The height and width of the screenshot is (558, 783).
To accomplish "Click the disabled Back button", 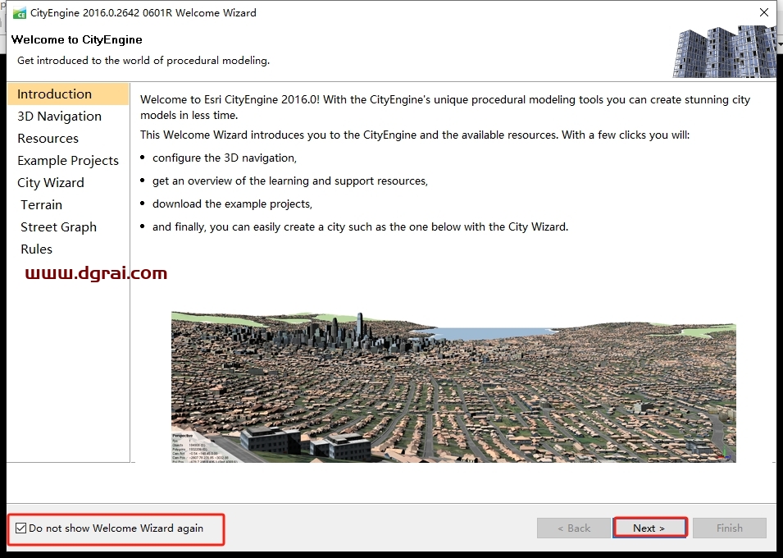I will coord(574,528).
